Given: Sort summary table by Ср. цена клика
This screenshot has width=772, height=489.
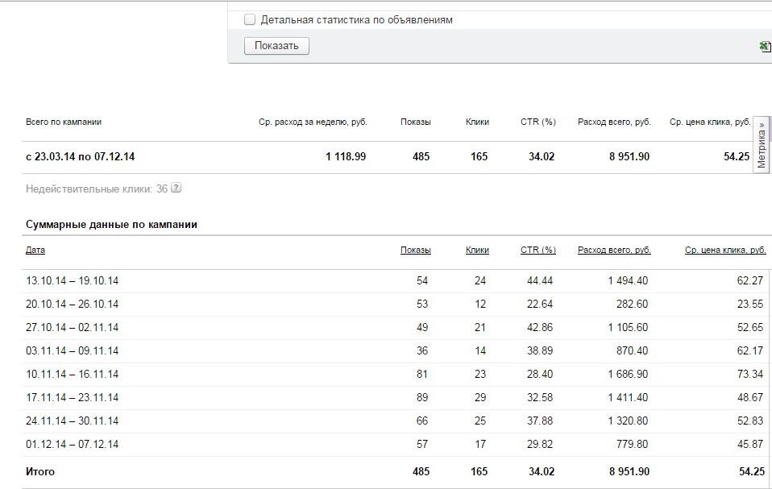Looking at the screenshot, I should [x=725, y=250].
